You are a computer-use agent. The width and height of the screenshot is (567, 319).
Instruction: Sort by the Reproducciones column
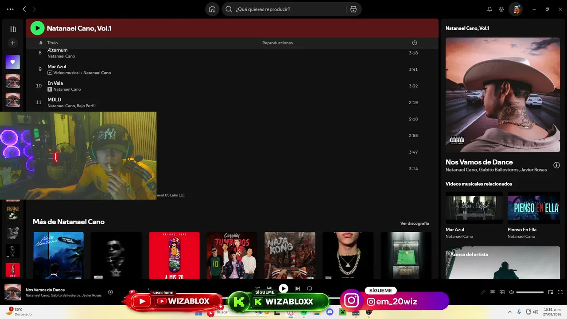277,43
